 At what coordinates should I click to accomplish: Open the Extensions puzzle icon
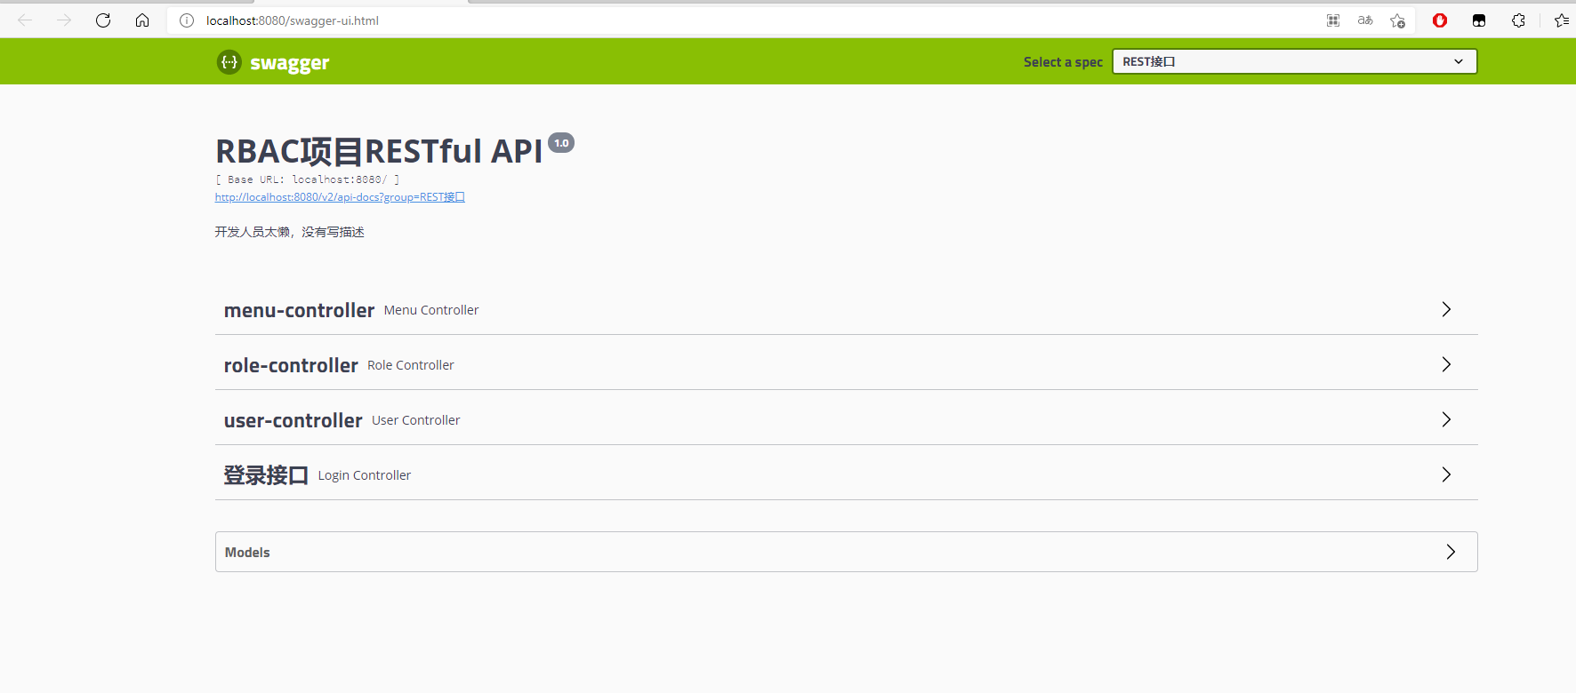(x=1518, y=20)
